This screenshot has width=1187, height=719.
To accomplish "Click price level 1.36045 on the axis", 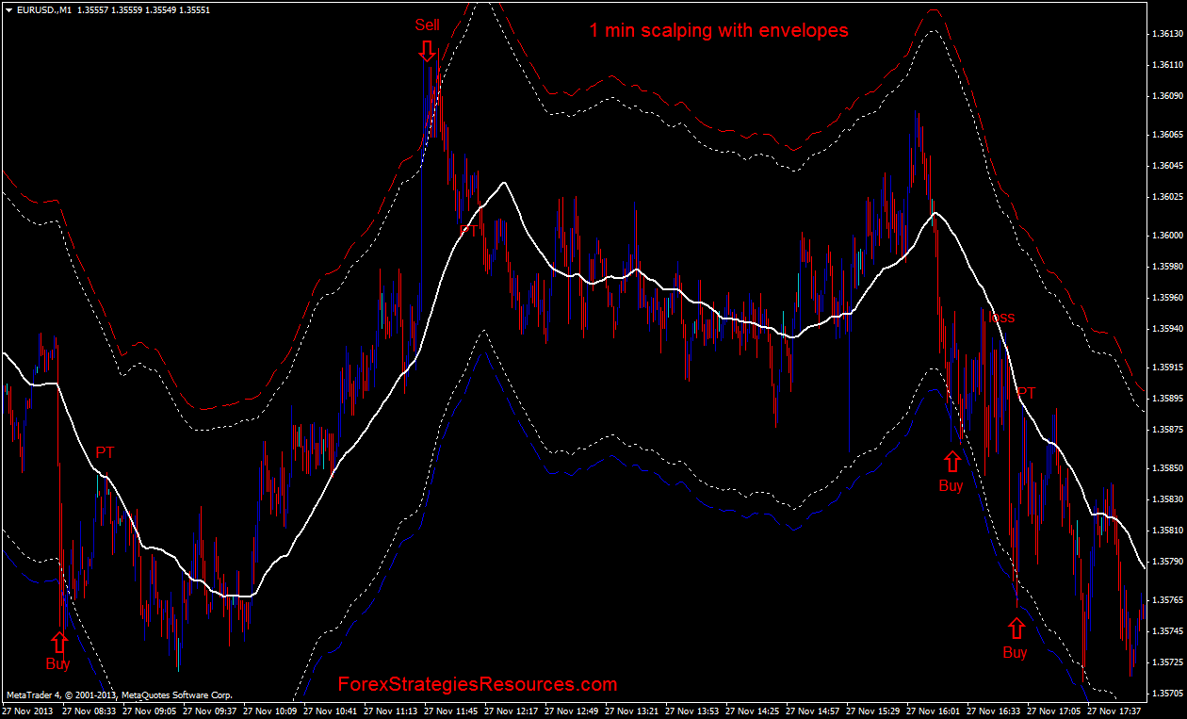I will point(1166,166).
